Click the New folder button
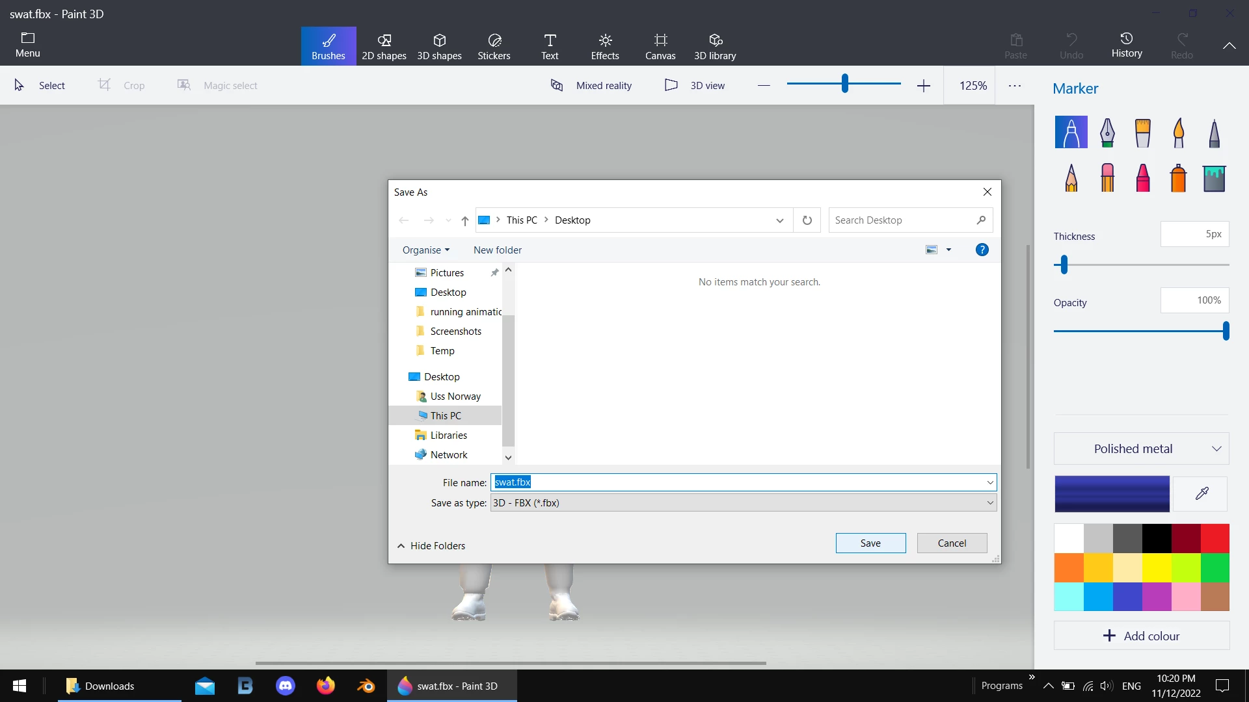 [x=497, y=250]
